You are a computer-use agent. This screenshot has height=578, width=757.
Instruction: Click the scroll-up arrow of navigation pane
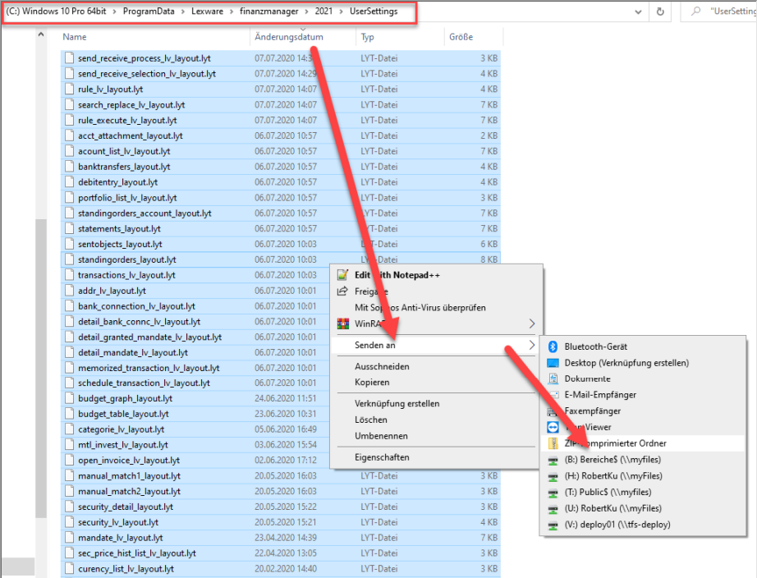(41, 34)
